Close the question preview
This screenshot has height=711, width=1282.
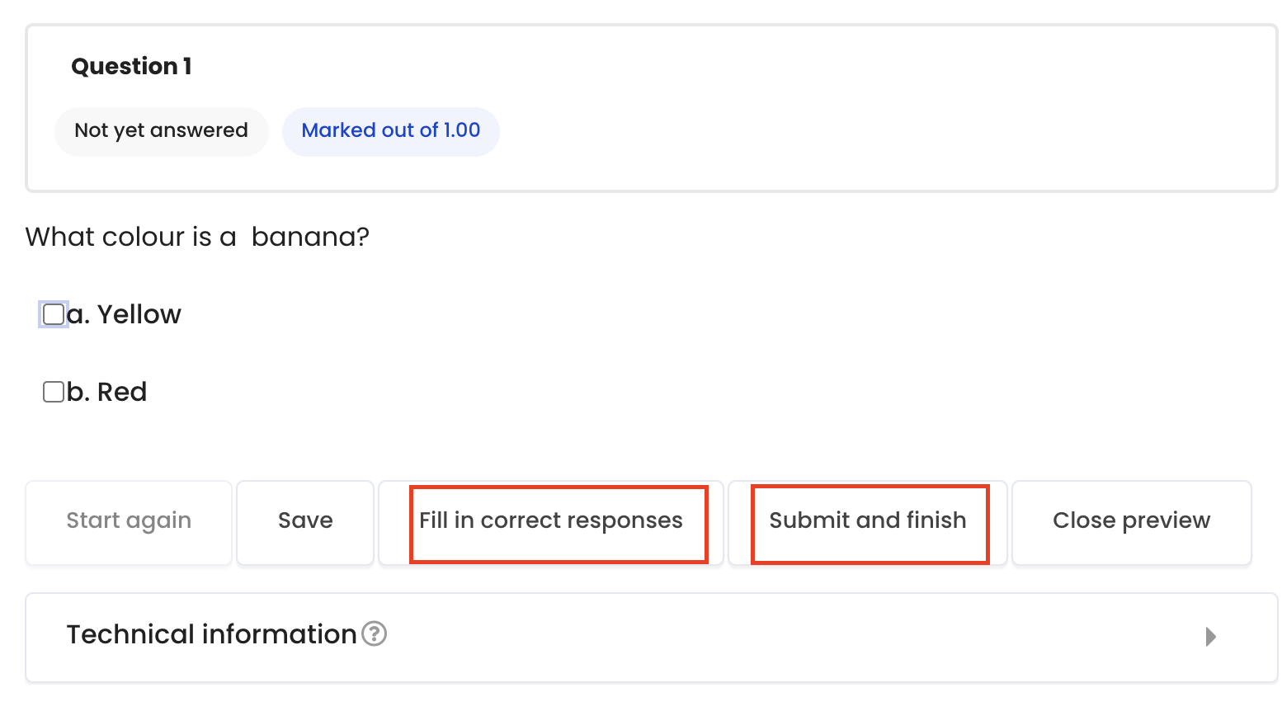pos(1132,522)
